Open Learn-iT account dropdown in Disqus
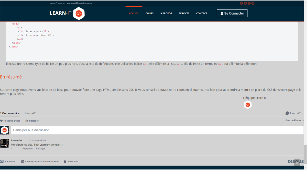Screen dimensions: 307x170 click(x=295, y=113)
